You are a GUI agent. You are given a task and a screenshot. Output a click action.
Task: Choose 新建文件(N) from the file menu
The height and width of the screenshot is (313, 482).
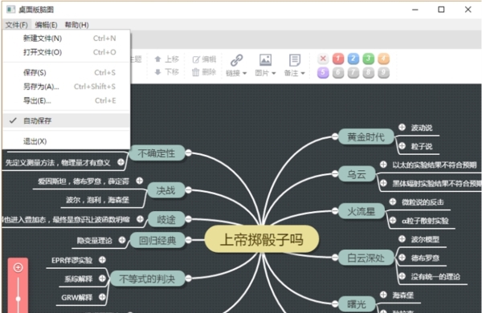[67, 39]
